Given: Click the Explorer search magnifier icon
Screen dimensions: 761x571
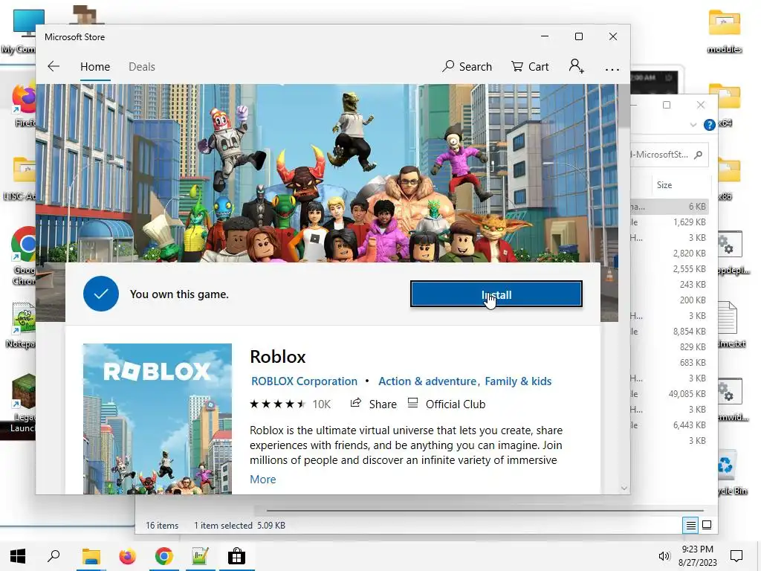Looking at the screenshot, I should [x=699, y=155].
